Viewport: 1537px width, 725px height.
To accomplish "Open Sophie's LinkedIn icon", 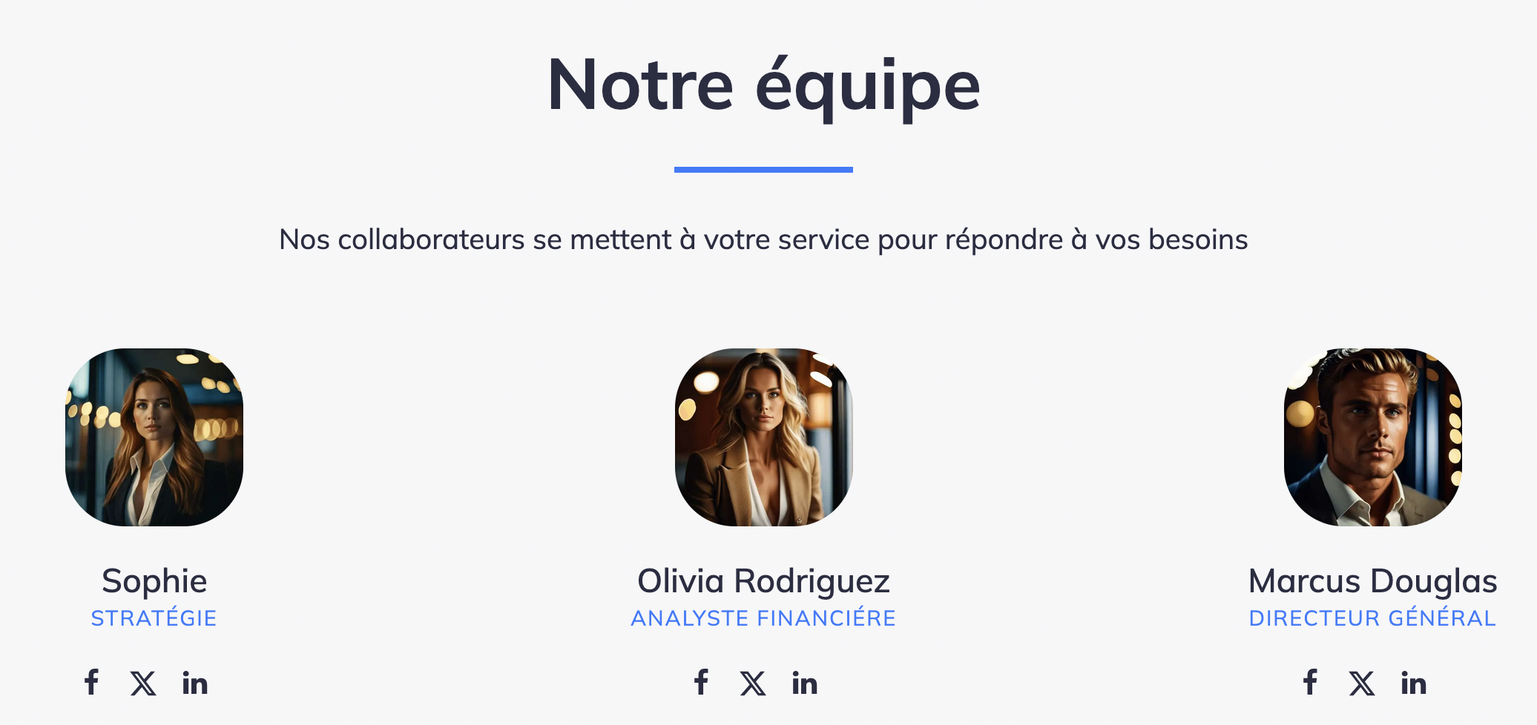I will pyautogui.click(x=195, y=683).
